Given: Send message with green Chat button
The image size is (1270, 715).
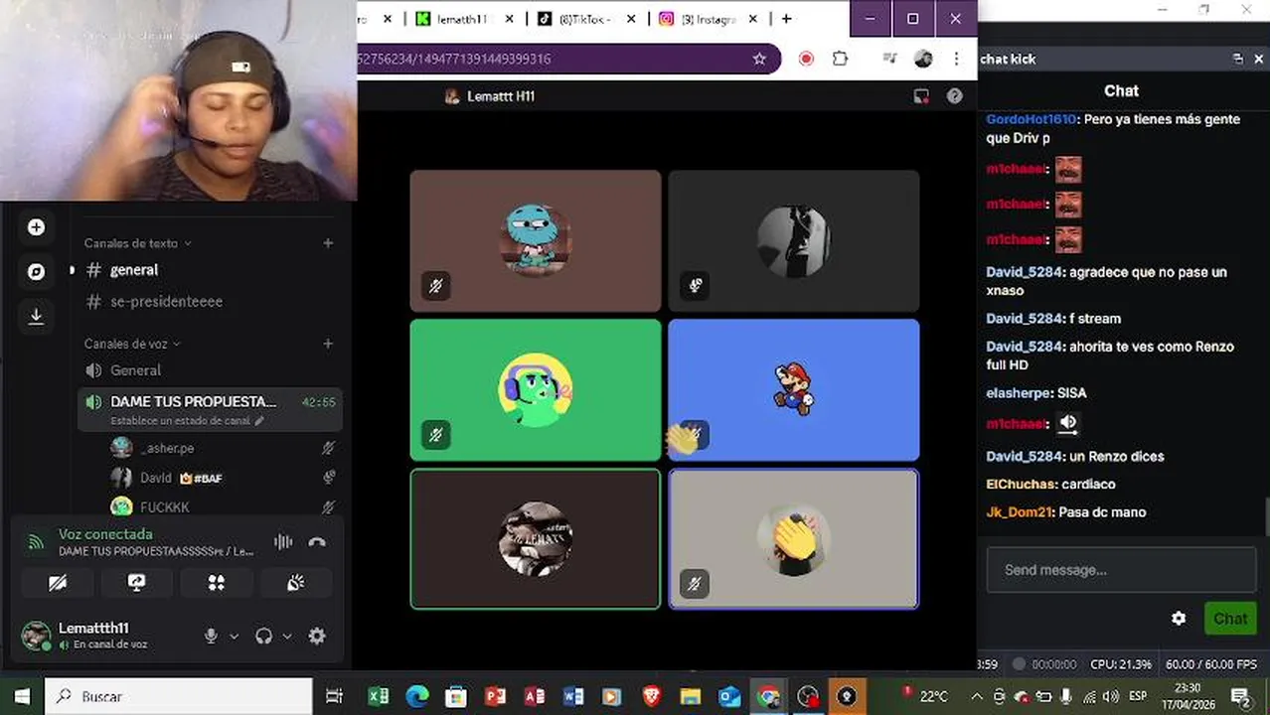Looking at the screenshot, I should coord(1229,619).
